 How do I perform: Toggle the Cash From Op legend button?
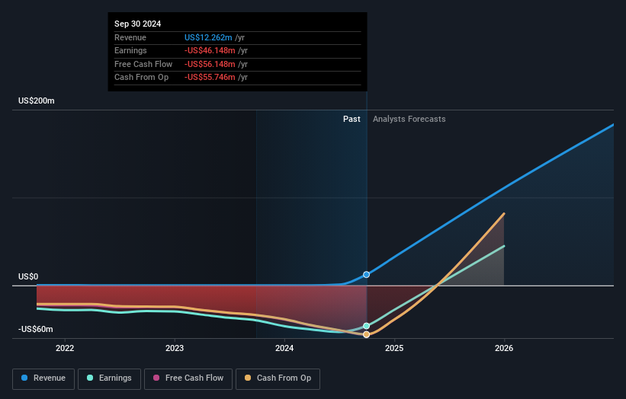[x=278, y=378]
